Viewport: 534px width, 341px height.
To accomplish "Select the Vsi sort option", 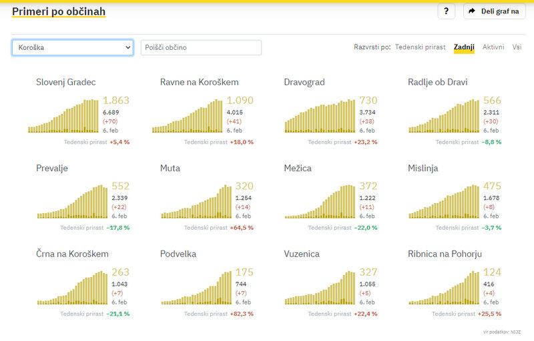I will tap(517, 47).
